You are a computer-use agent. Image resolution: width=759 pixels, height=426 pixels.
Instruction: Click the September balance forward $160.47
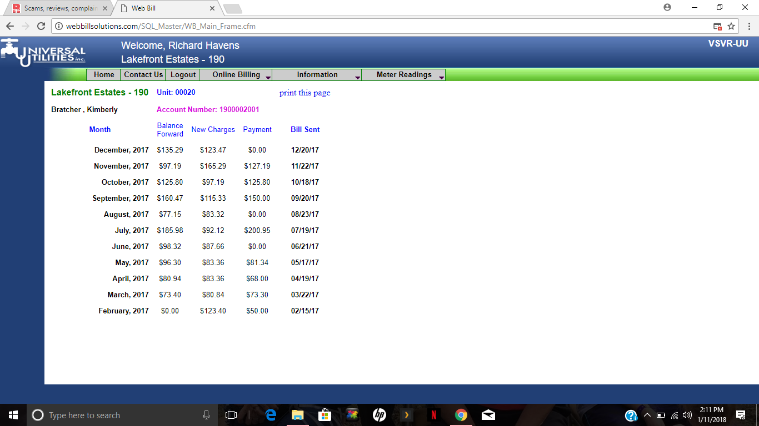tap(170, 198)
